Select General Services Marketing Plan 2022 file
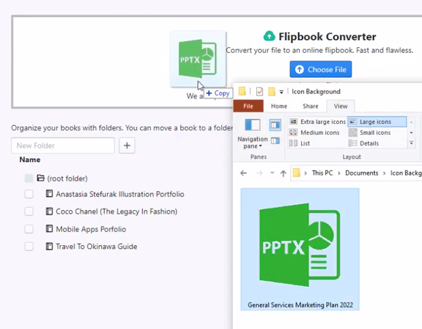422x329 pixels. (300, 250)
